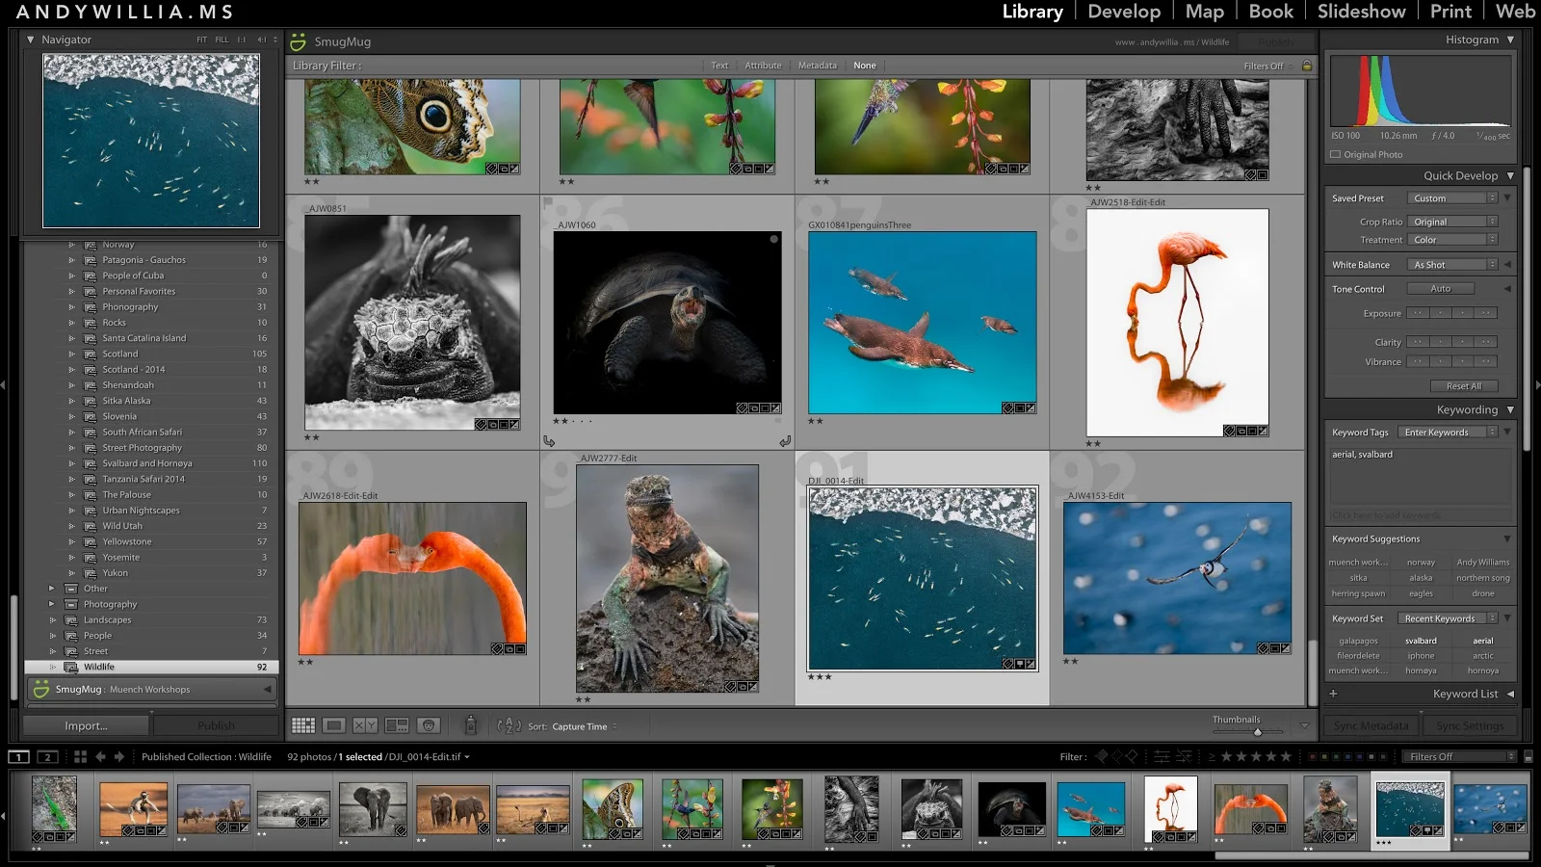
Task: Open the Map module
Action: point(1204,12)
